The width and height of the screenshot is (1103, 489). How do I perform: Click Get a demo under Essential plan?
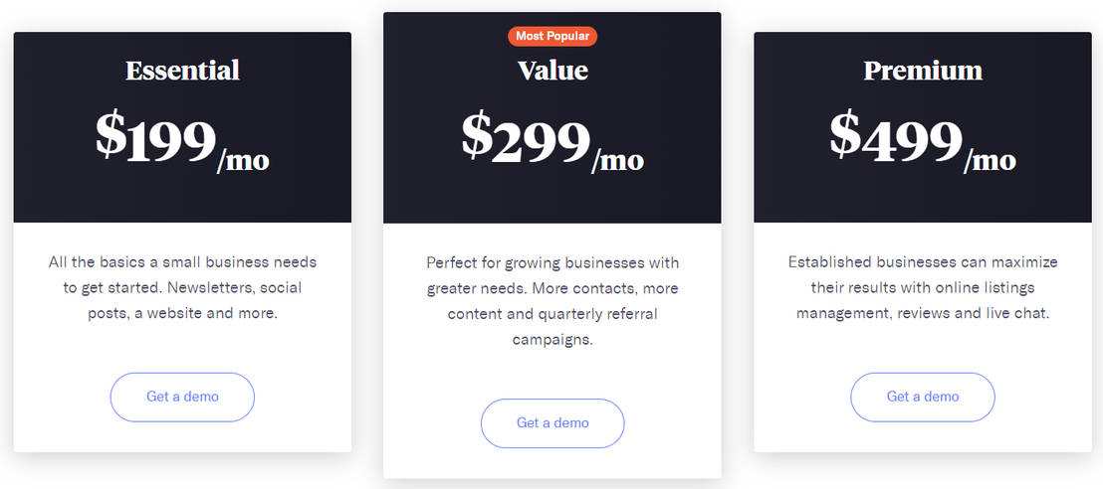(x=182, y=397)
